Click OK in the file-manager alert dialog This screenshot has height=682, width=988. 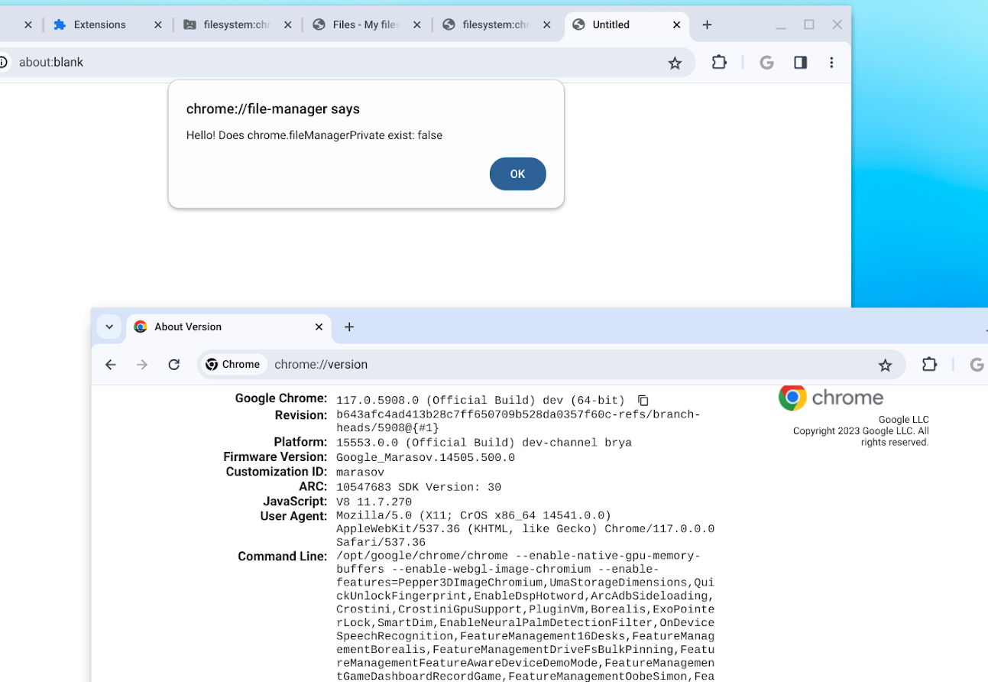[x=517, y=174]
